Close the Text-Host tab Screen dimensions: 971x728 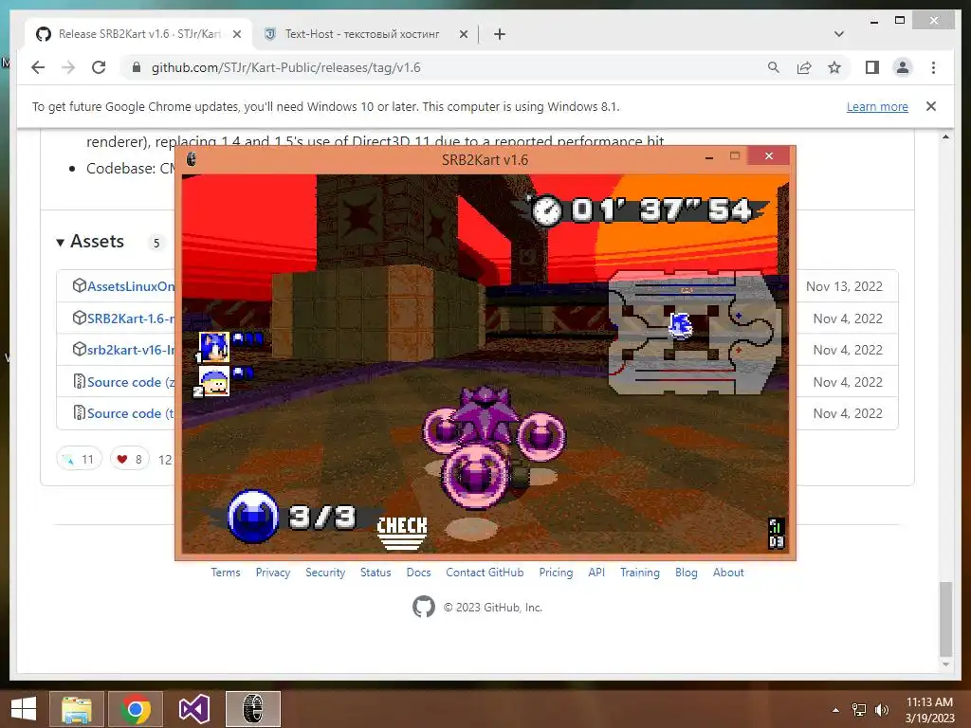pos(463,34)
